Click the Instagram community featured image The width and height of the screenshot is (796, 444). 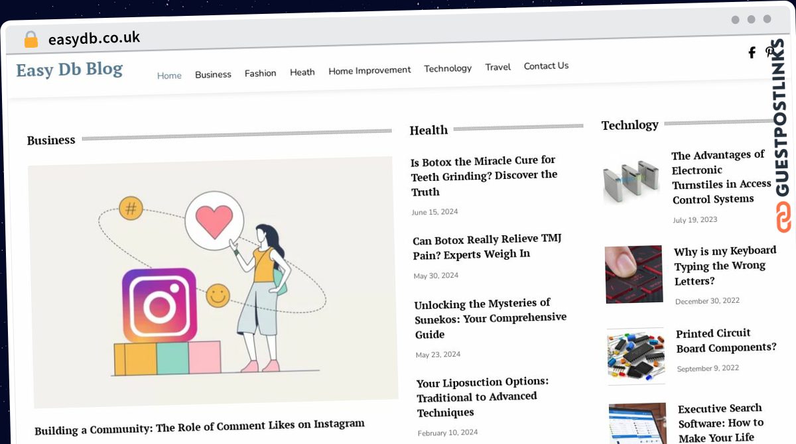tap(212, 282)
